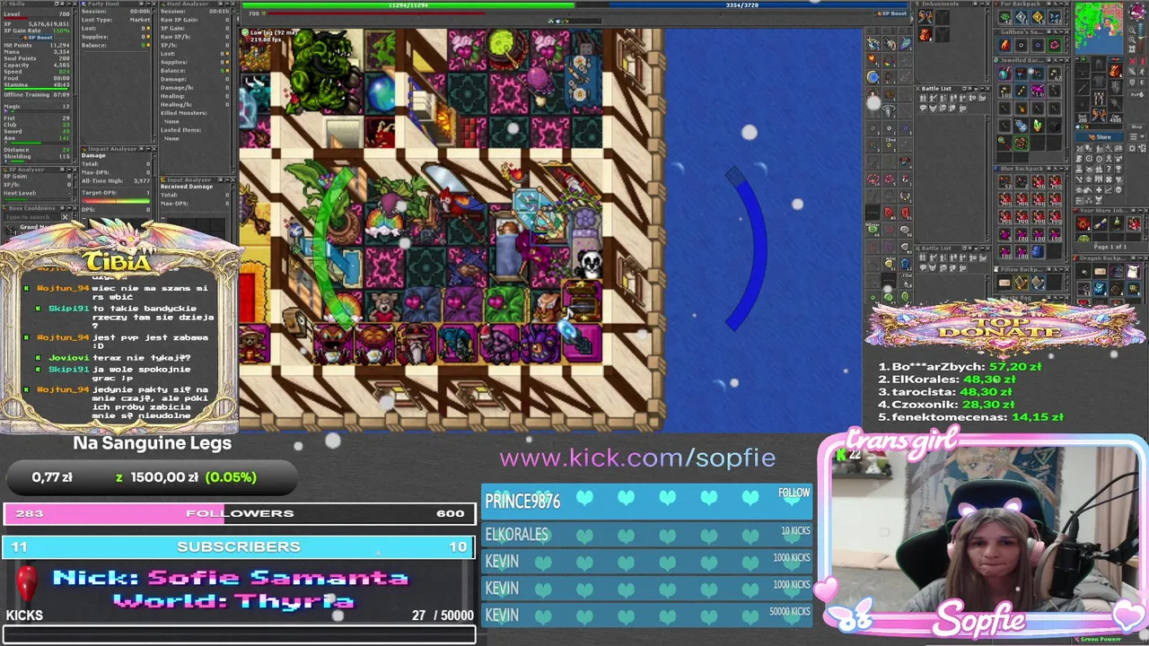
Task: Select black cube in Jewelled Backpack
Action: click(x=1055, y=127)
